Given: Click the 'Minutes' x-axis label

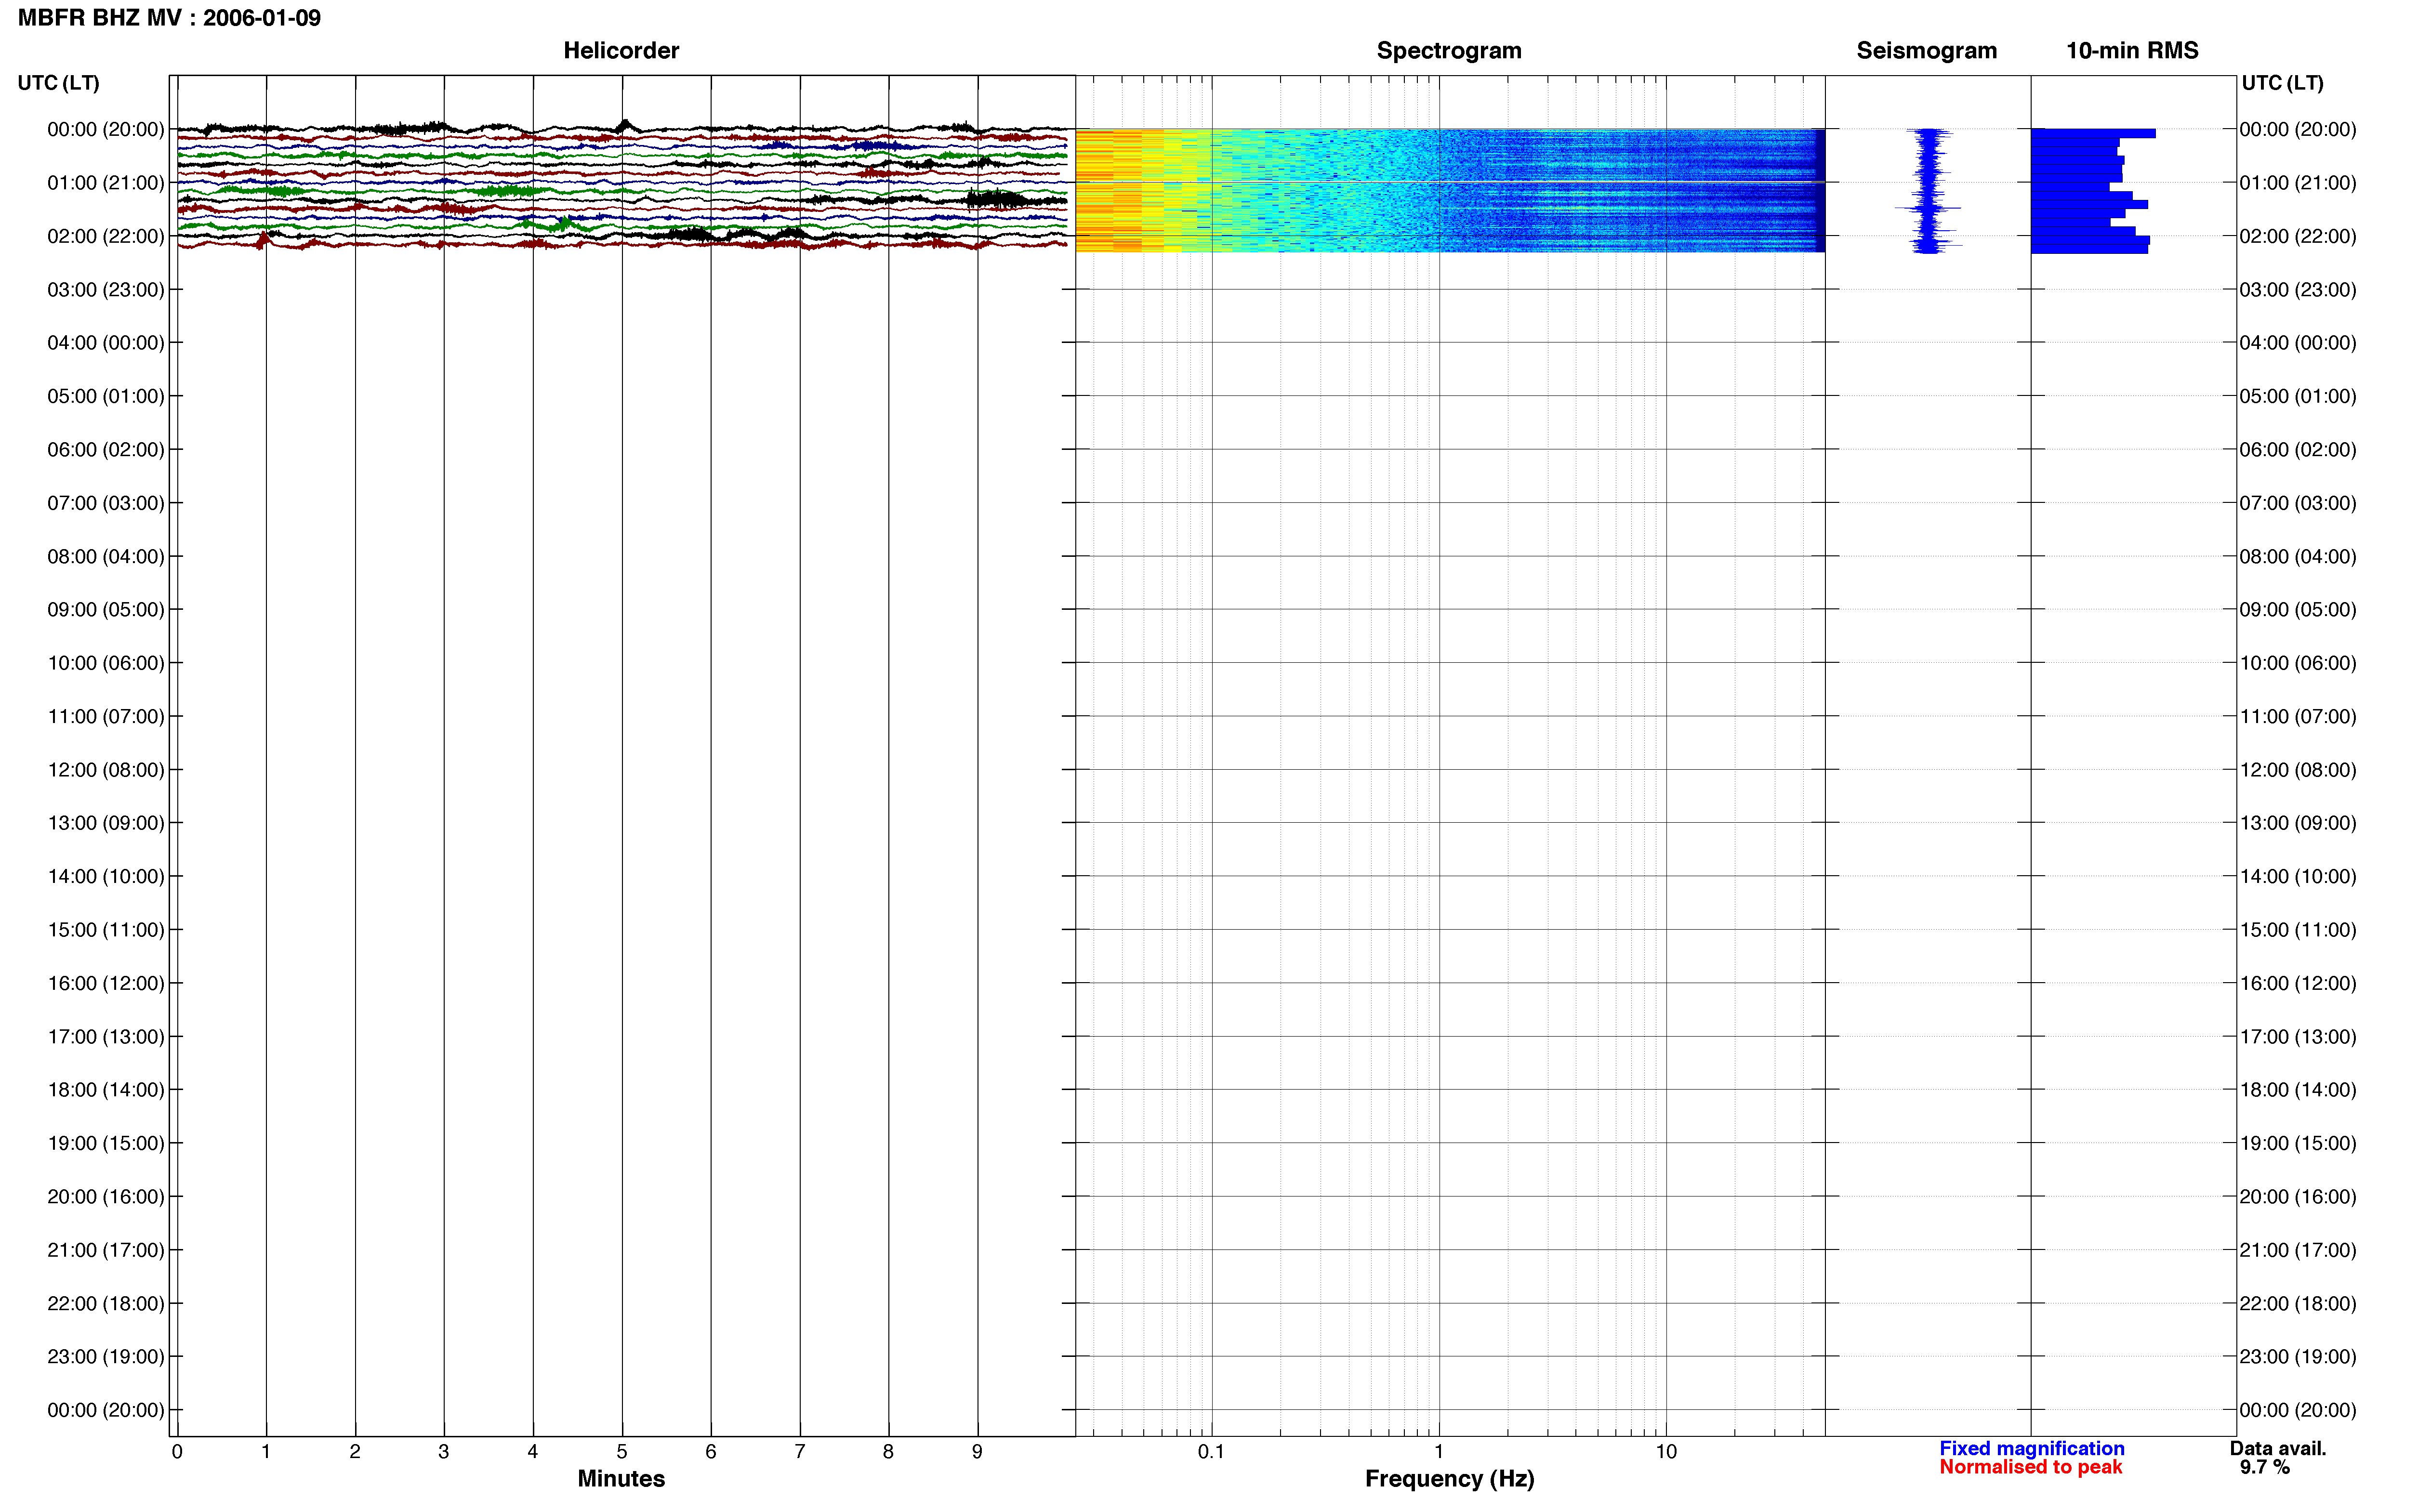Looking at the screenshot, I should (x=621, y=1478).
